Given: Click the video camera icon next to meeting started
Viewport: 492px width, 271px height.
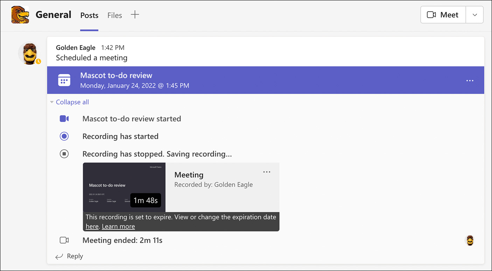Looking at the screenshot, I should 64,119.
